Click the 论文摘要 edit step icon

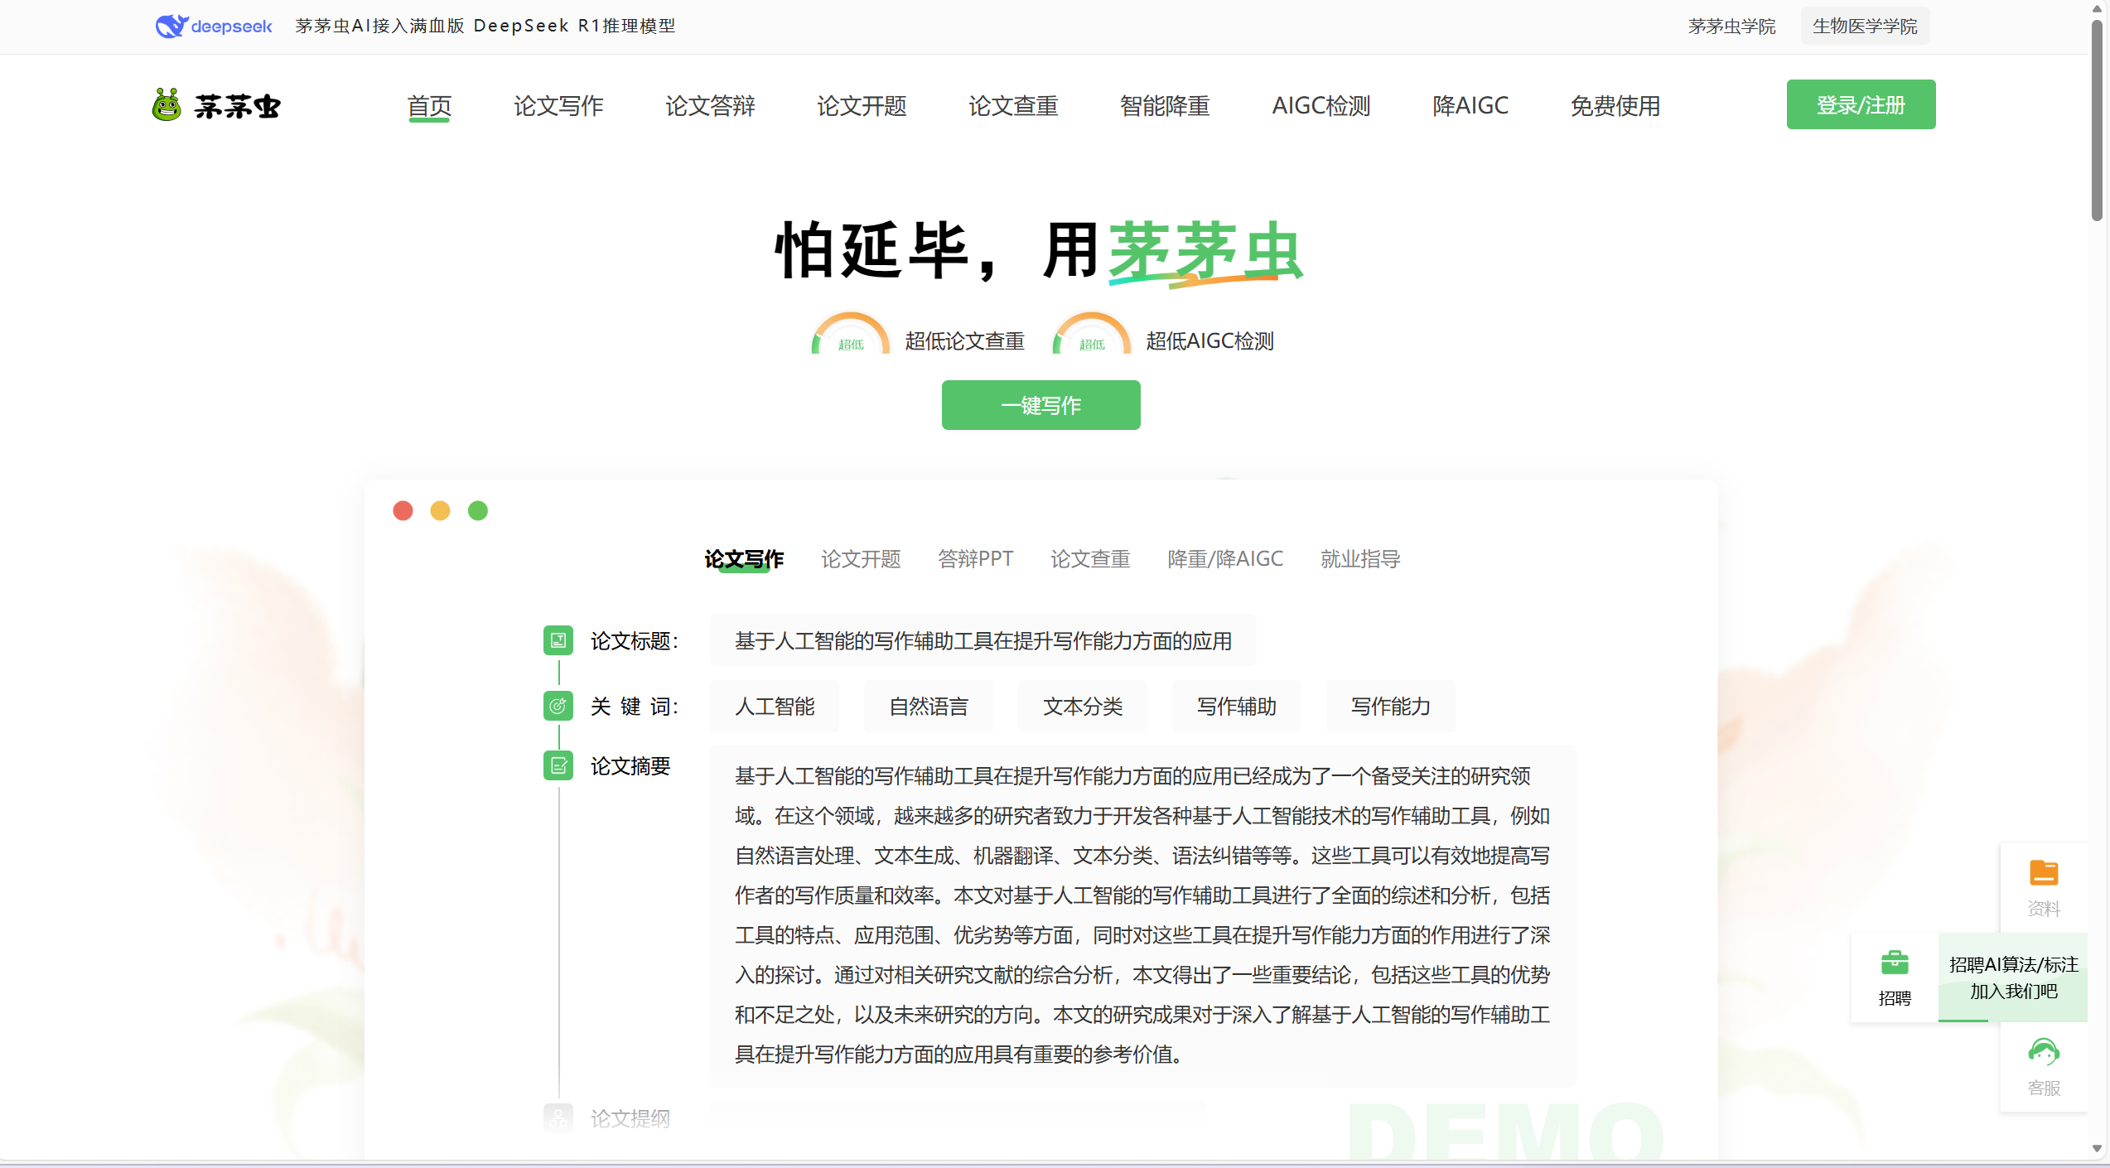[x=558, y=765]
